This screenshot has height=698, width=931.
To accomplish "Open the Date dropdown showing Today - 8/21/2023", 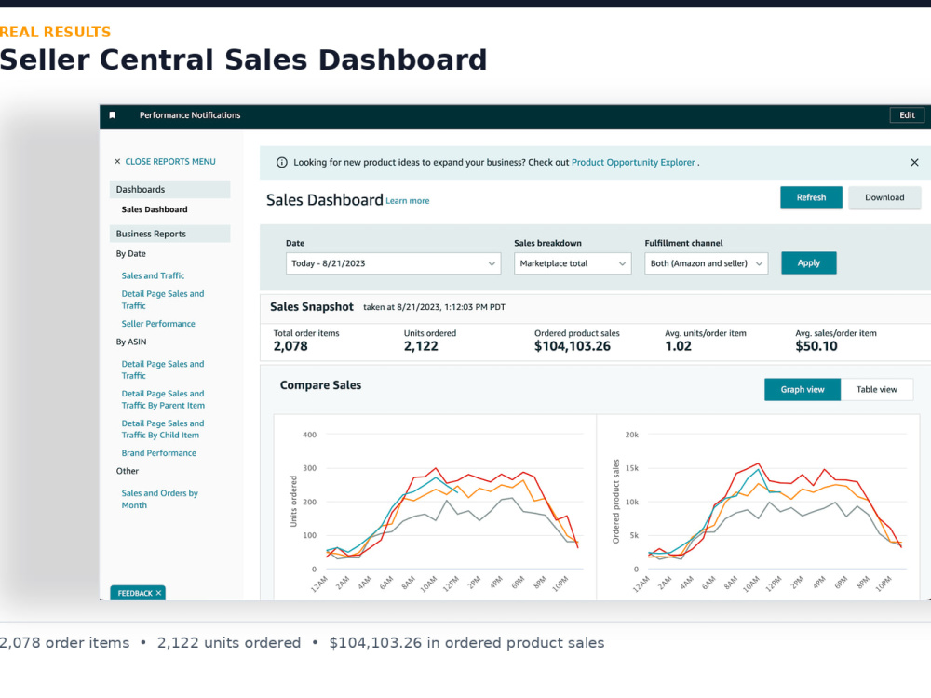I will pos(393,263).
